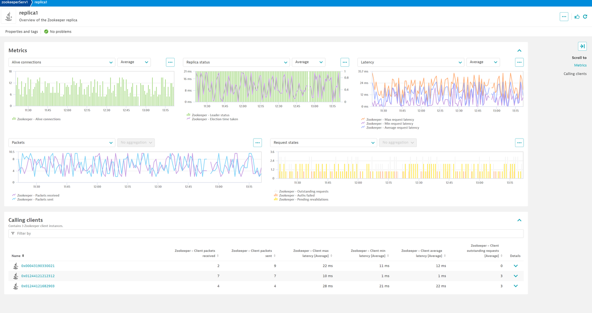Sort by Client packets received column
This screenshot has width=592, height=313.
pyautogui.click(x=196, y=253)
